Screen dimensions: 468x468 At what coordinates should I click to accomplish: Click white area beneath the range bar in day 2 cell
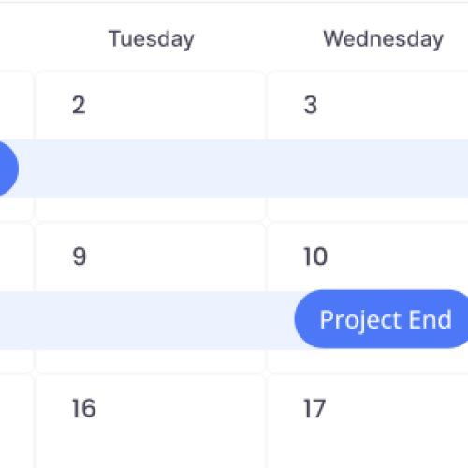pos(150,209)
